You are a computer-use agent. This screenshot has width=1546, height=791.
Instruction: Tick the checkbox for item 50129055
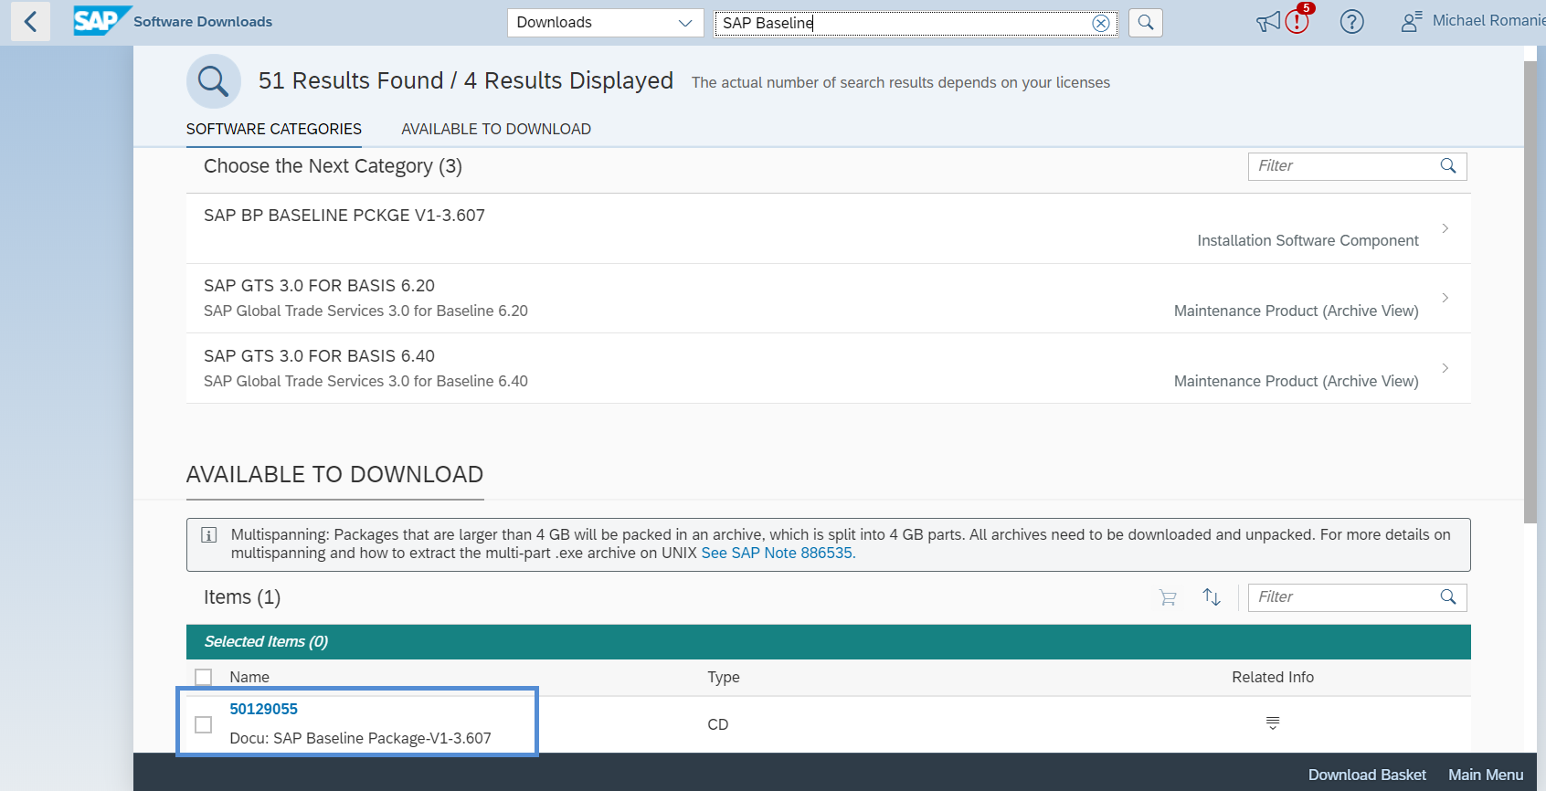204,724
